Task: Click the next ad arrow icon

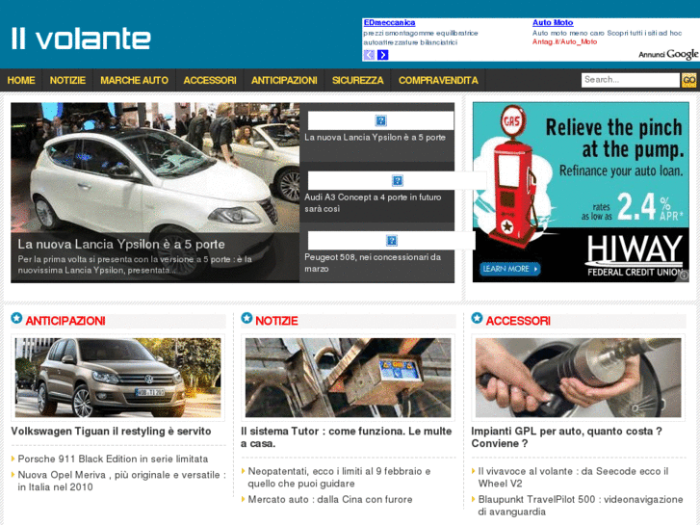Action: (x=382, y=55)
